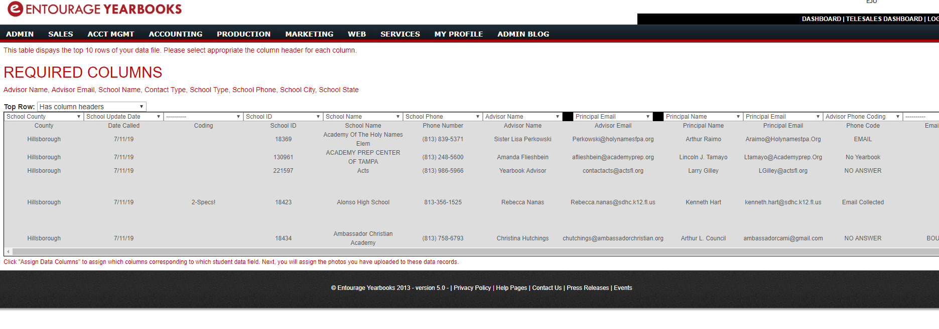The height and width of the screenshot is (329, 939).
Task: Open the ADMIN menu
Action: pyautogui.click(x=20, y=34)
